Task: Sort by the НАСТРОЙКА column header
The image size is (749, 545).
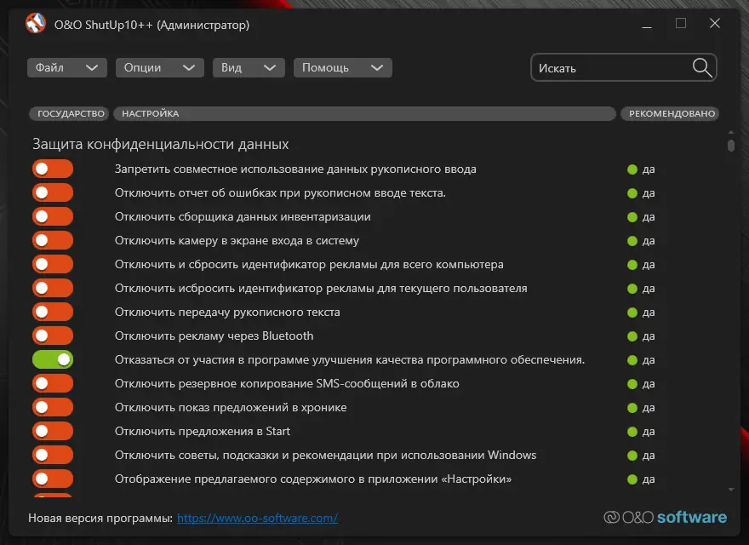Action: click(x=364, y=113)
